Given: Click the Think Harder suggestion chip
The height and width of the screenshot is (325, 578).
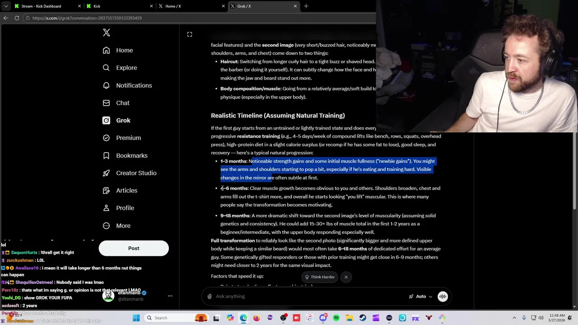Looking at the screenshot, I should pos(320,277).
